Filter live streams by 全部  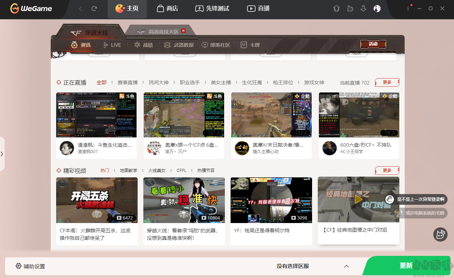tap(102, 82)
